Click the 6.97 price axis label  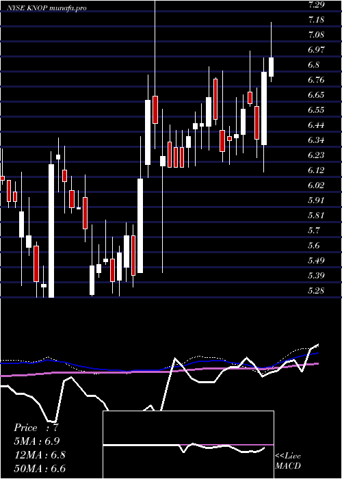tap(316, 50)
